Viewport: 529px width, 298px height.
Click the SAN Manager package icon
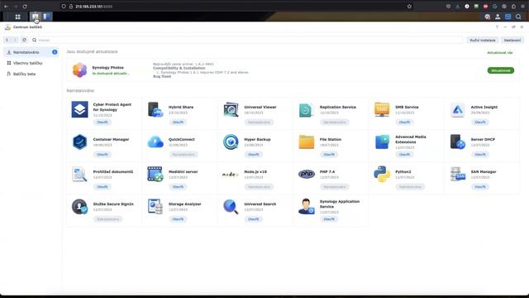click(x=457, y=174)
